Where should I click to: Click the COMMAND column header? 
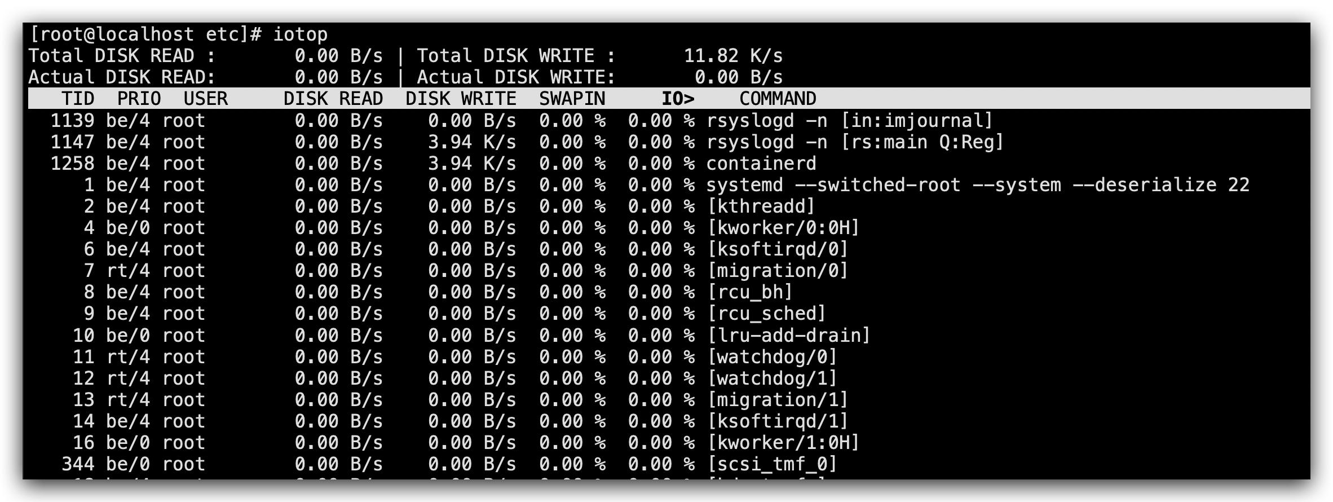(778, 99)
